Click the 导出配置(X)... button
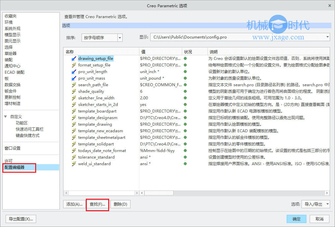This screenshot has height=227, width=335. click(21, 219)
